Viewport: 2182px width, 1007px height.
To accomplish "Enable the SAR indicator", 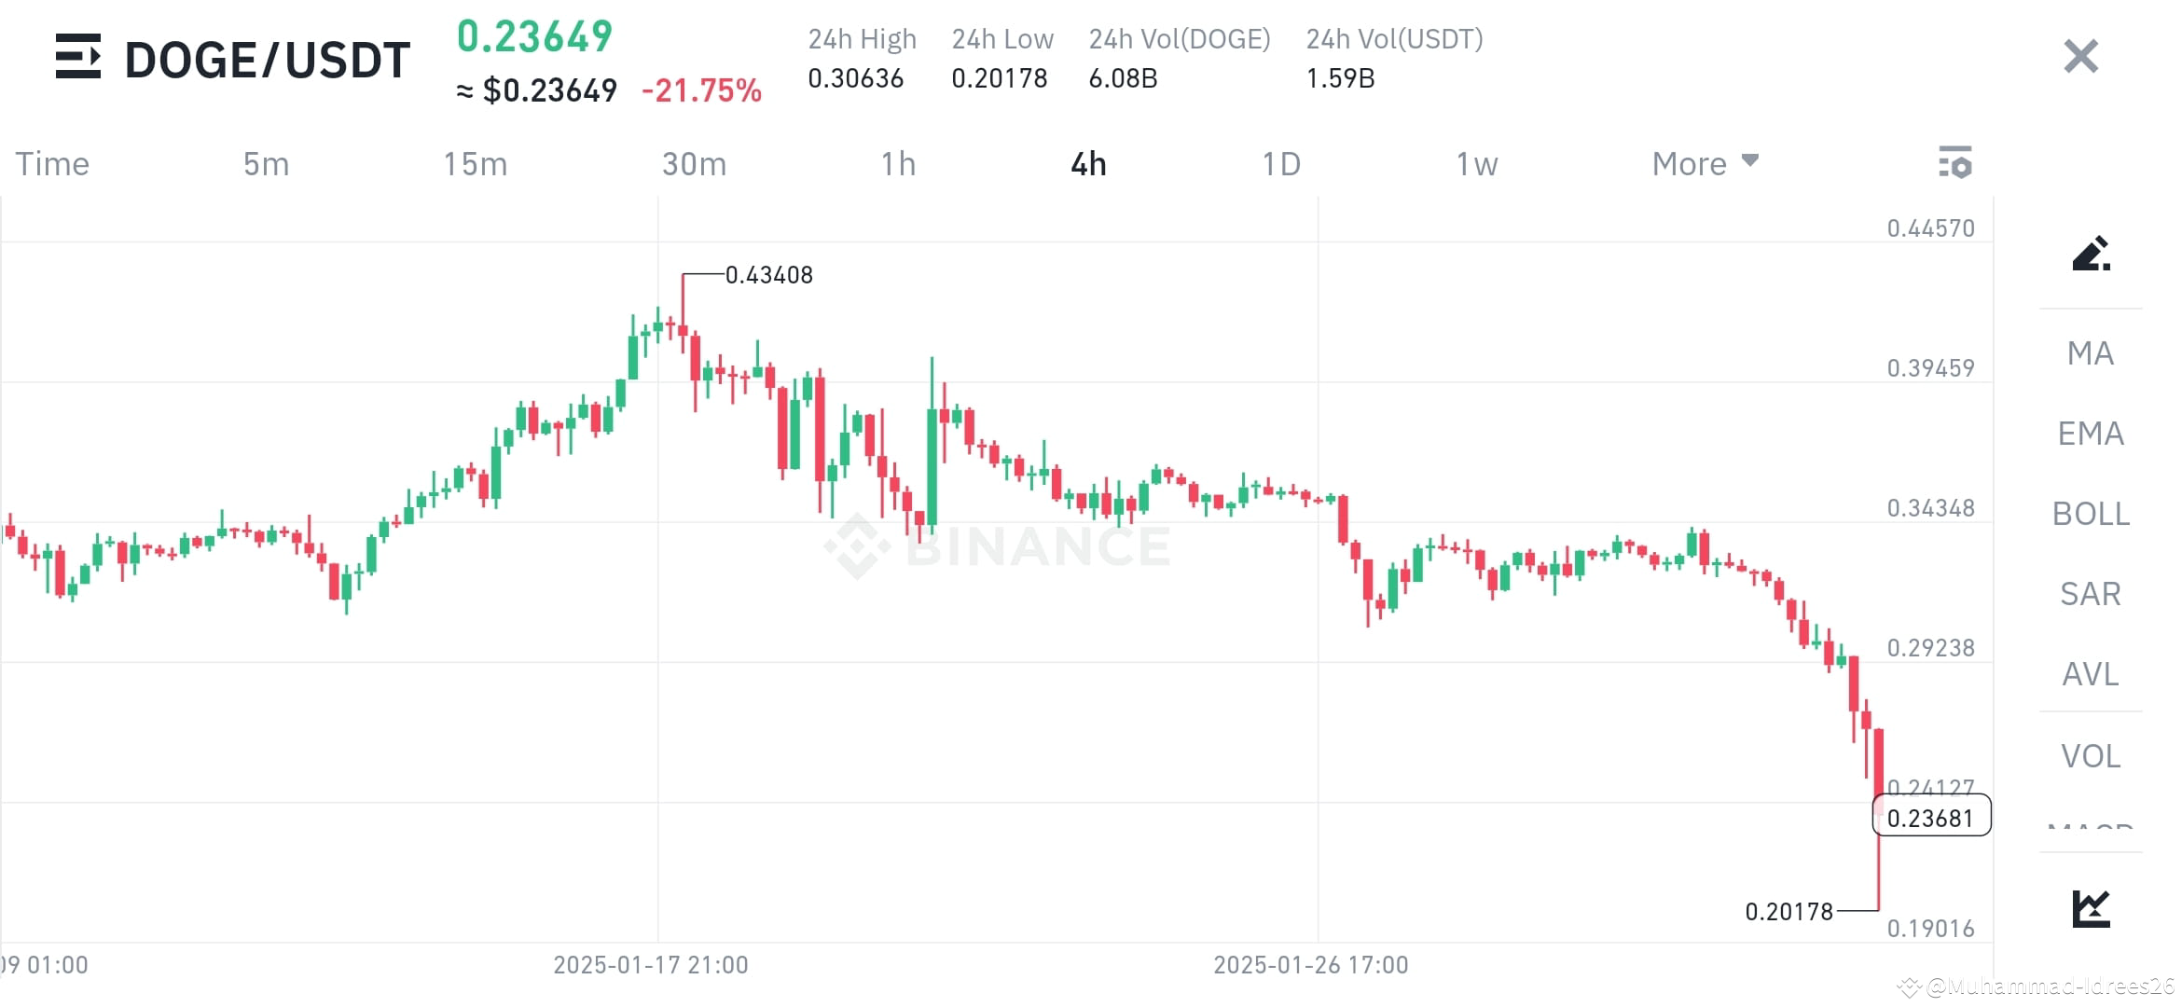I will tap(2090, 594).
